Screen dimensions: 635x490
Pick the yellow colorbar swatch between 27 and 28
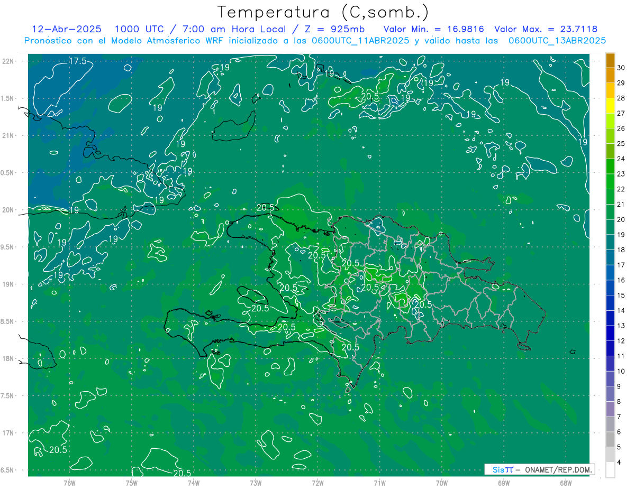[610, 106]
